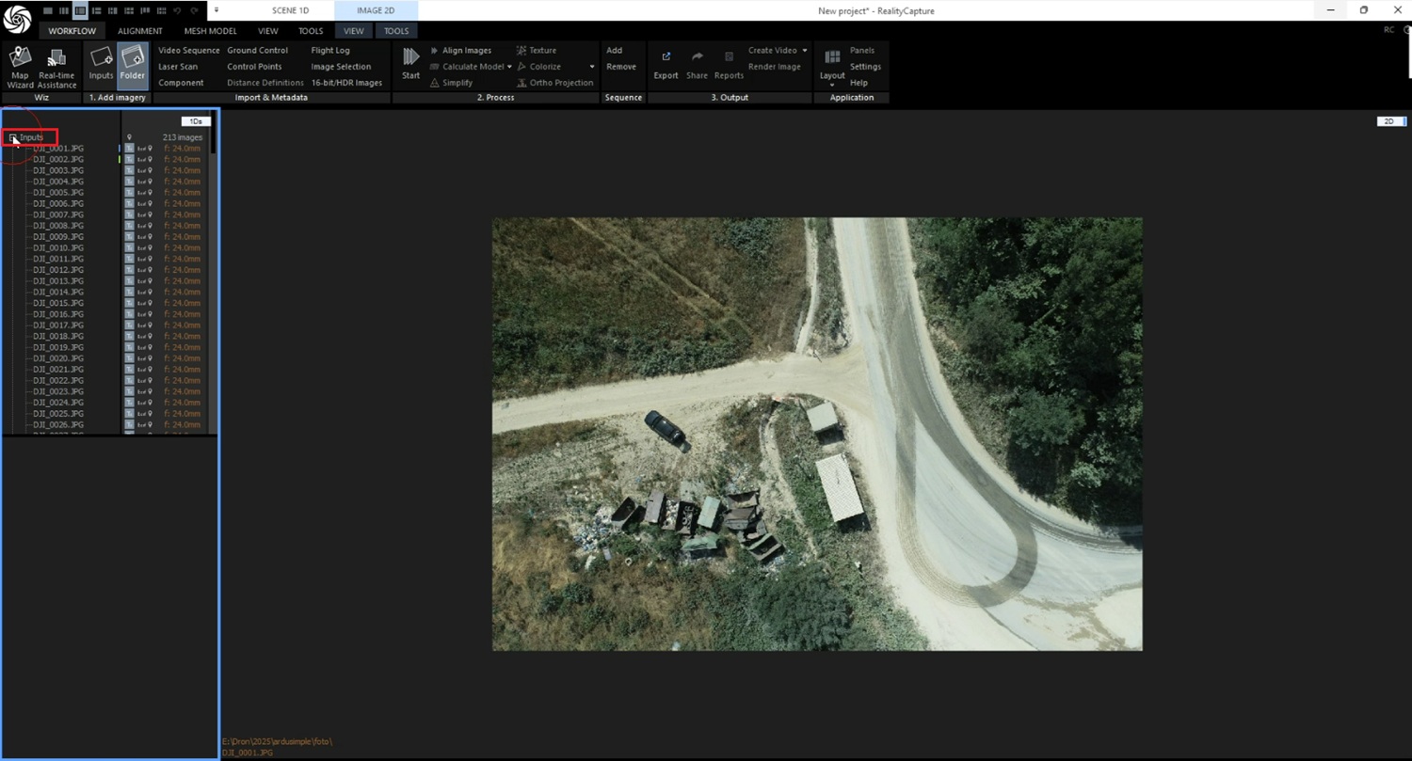Click the Share icon
The width and height of the screenshot is (1412, 761).
697,65
